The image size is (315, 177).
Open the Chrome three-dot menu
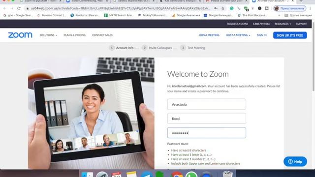point(310,8)
